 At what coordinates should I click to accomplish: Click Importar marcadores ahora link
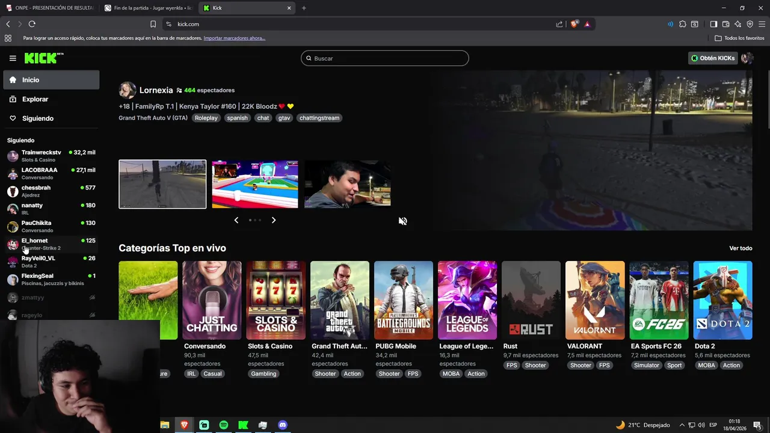coord(234,38)
